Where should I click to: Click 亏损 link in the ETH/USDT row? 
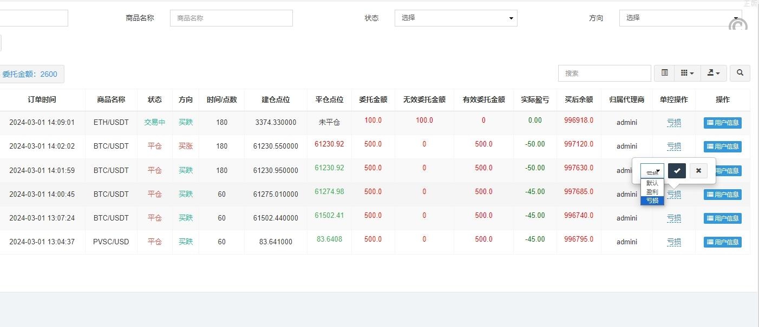pyautogui.click(x=673, y=123)
